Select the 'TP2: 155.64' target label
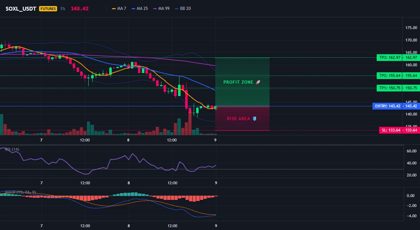Screen dimensions: 420x230 pos(389,76)
